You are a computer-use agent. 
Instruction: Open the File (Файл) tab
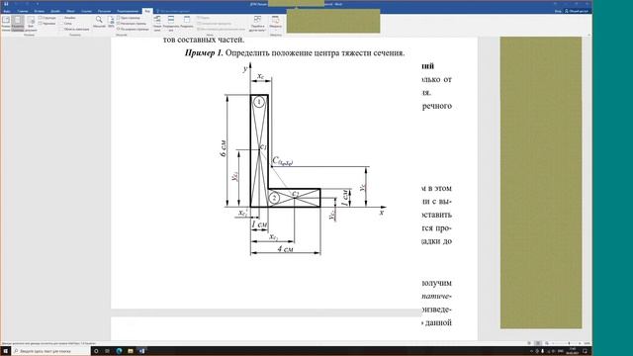(x=7, y=11)
